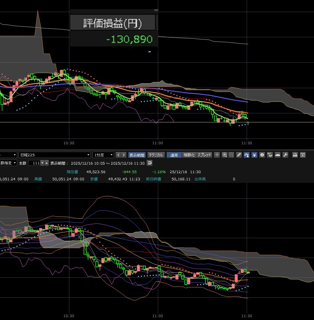Click the wrench settings icon
This screenshot has width=314, height=320.
pyautogui.click(x=285, y=155)
